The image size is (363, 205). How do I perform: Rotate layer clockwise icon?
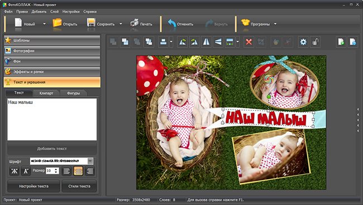tap(194, 42)
